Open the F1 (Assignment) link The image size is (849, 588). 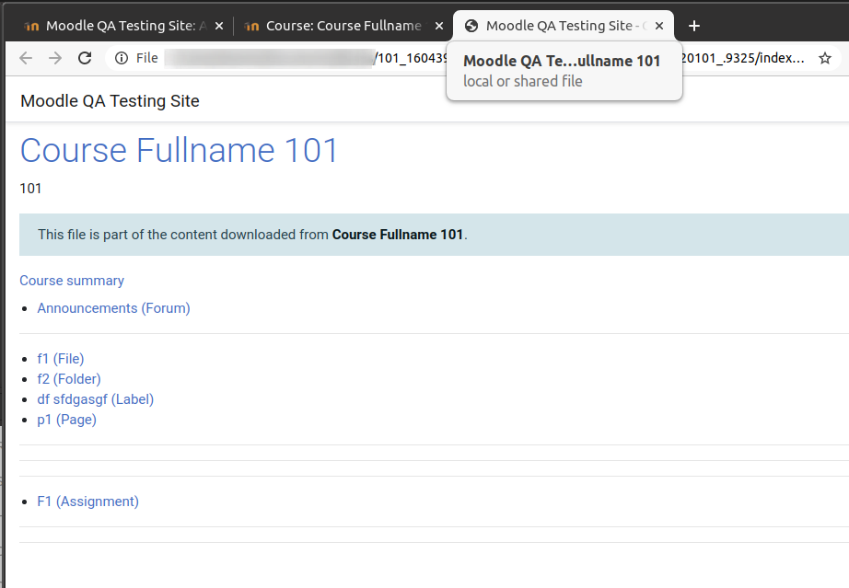point(87,502)
